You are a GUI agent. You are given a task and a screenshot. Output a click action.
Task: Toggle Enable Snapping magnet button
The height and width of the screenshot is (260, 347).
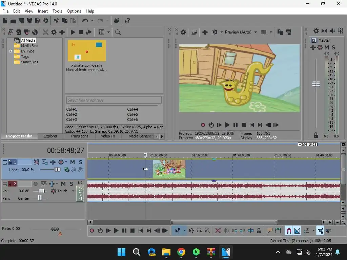[289, 231]
